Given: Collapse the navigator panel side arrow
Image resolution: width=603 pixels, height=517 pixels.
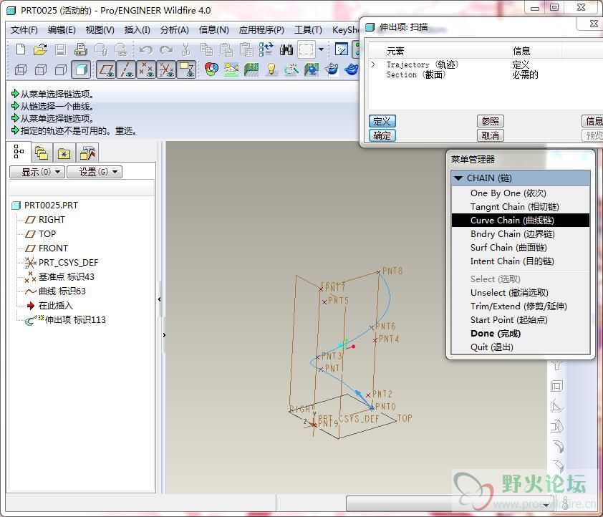Looking at the screenshot, I should pyautogui.click(x=160, y=299).
